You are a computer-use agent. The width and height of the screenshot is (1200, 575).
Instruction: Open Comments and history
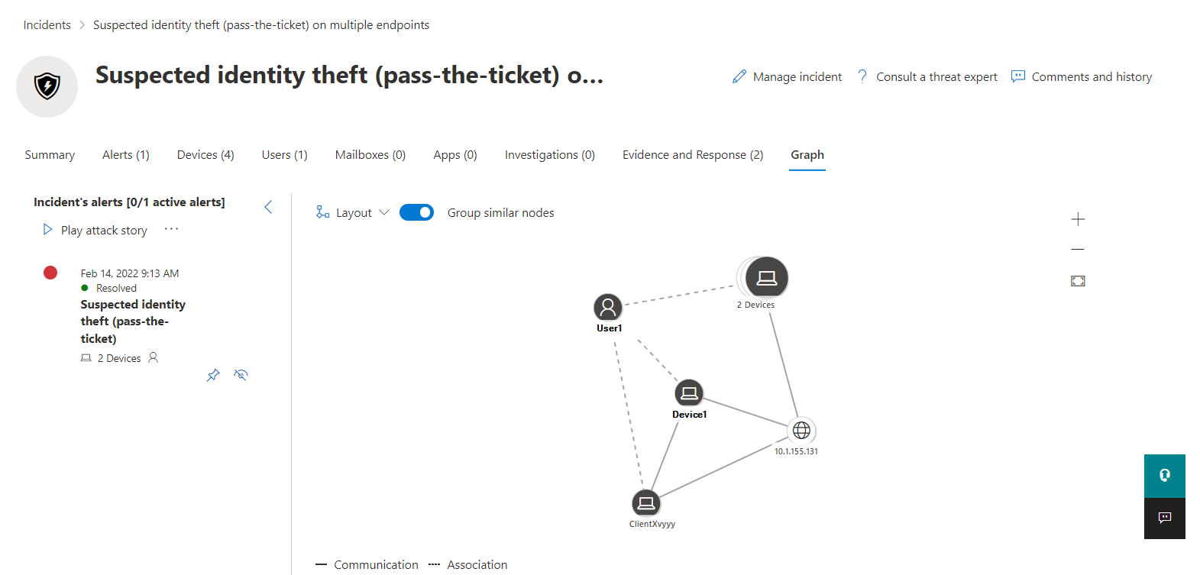tap(1082, 77)
